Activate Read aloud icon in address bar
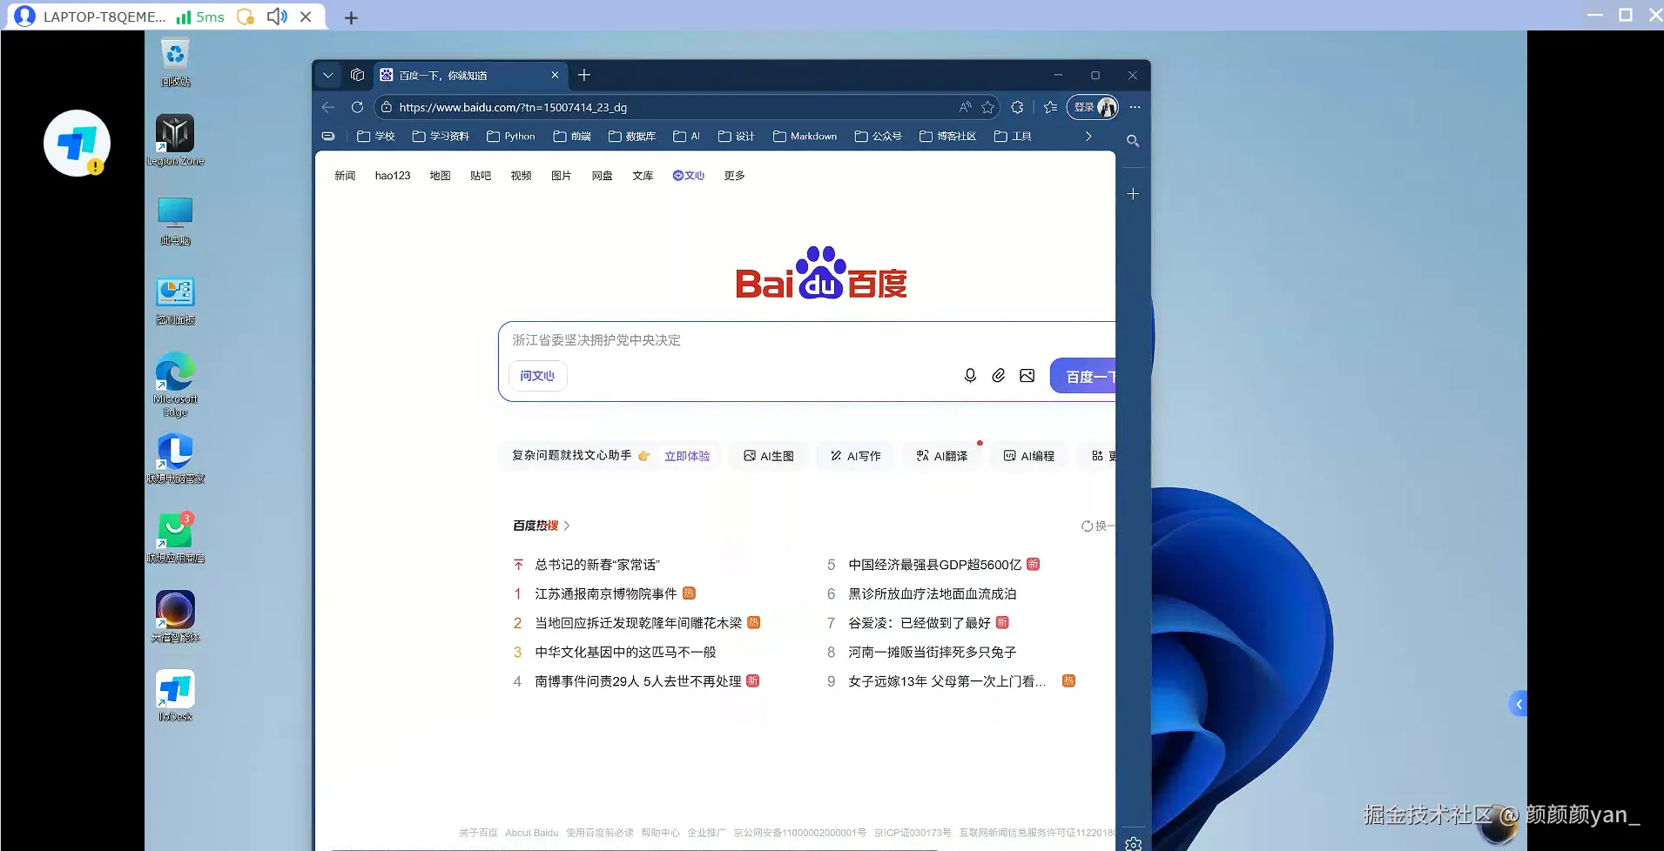 (965, 107)
